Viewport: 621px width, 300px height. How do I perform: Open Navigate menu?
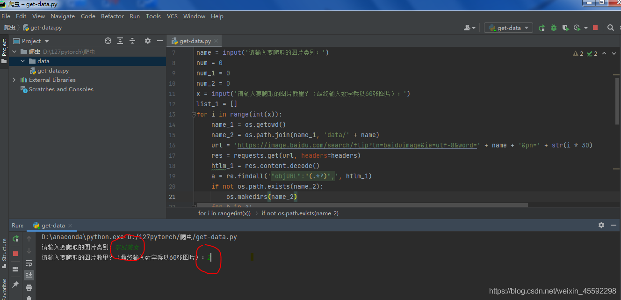pos(63,16)
